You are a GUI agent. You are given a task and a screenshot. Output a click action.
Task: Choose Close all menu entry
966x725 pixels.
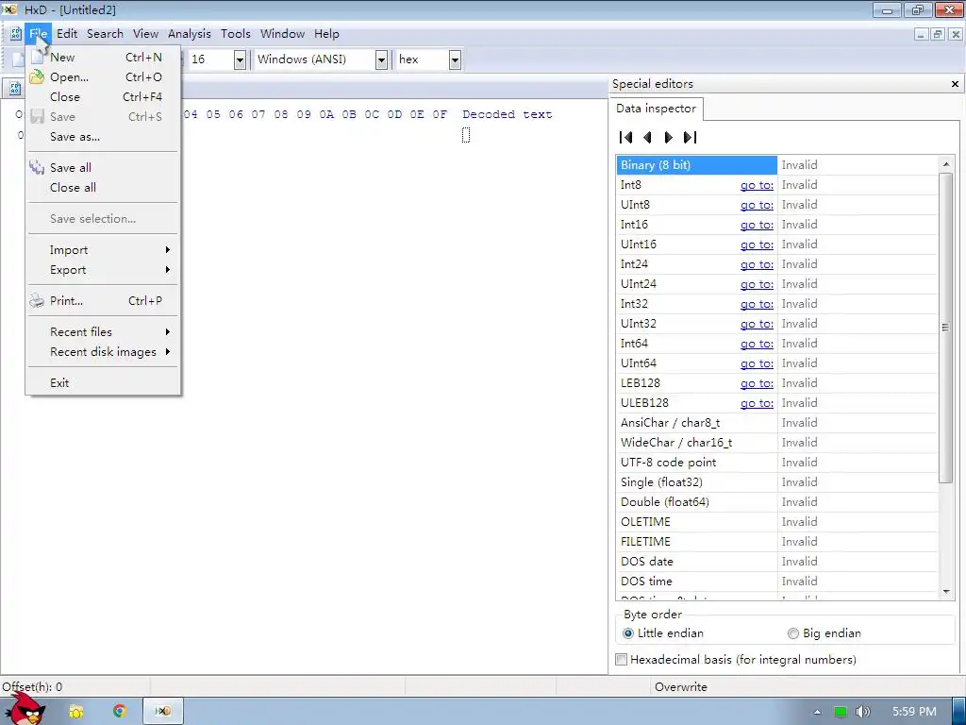click(103, 188)
